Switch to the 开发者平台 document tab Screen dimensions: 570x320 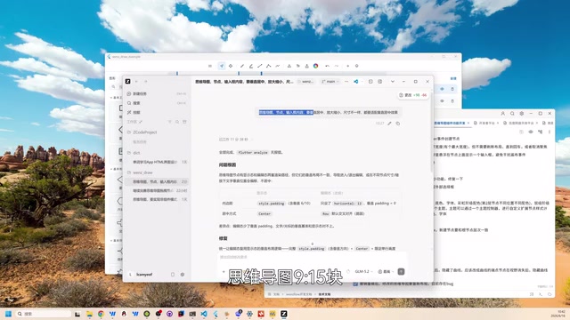486,123
